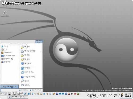Launch Internet Explorer from quick launch
Image resolution: width=133 pixels, height=99 pixels.
(28, 94)
